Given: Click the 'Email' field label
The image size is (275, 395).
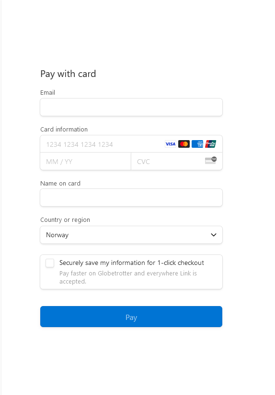Looking at the screenshot, I should tap(48, 92).
